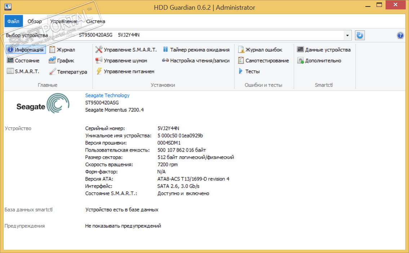The height and width of the screenshot is (253, 409).
Task: Open the Seagate Technology link
Action: coord(107,95)
